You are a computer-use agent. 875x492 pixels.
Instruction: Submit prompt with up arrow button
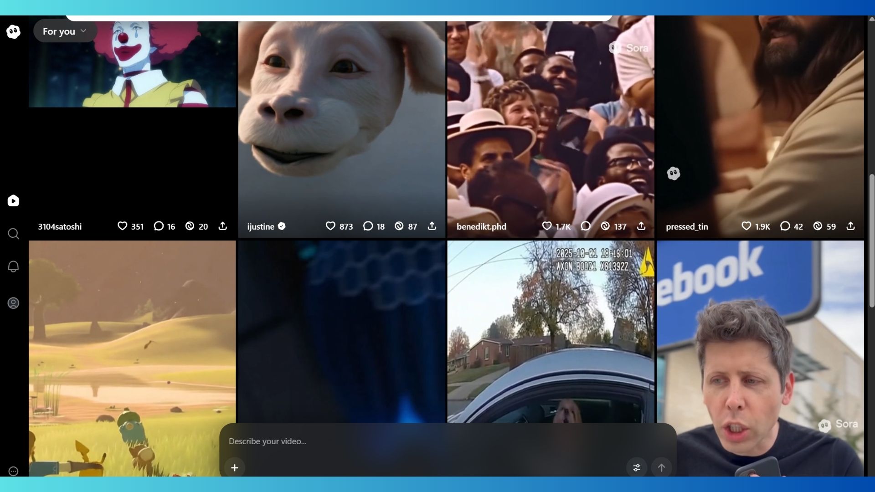(x=661, y=467)
